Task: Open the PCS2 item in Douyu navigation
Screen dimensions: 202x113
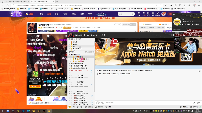Action: 90,14
